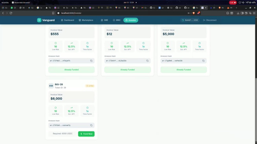Open the browser hamburger menu
Screen dimensions: 257x144
coord(254,13)
